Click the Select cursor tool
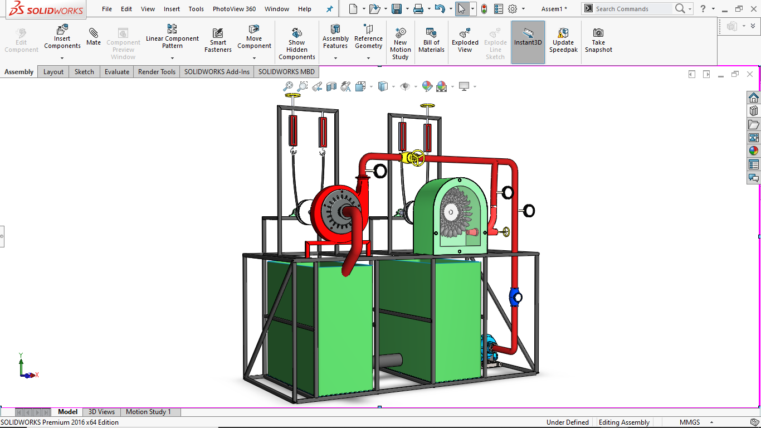This screenshot has width=761, height=428. (462, 9)
